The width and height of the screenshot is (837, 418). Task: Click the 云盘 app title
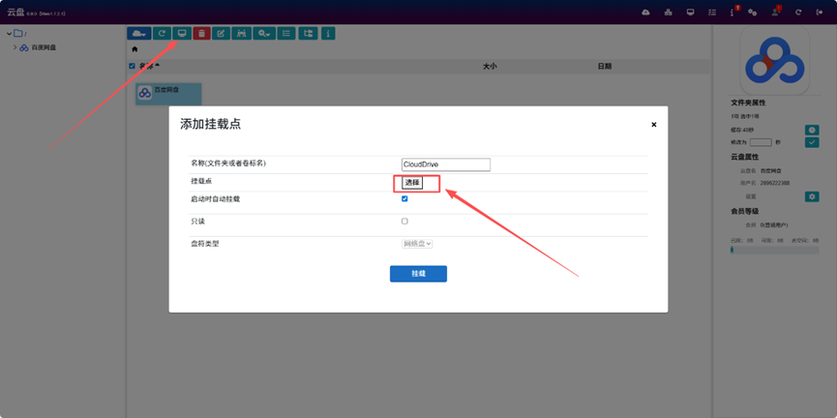(x=16, y=12)
